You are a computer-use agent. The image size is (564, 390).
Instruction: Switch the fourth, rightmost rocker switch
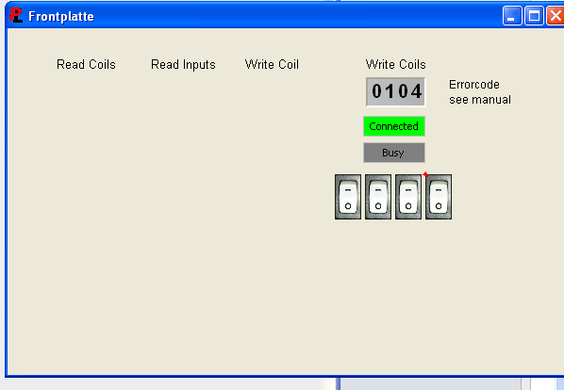[x=439, y=197]
